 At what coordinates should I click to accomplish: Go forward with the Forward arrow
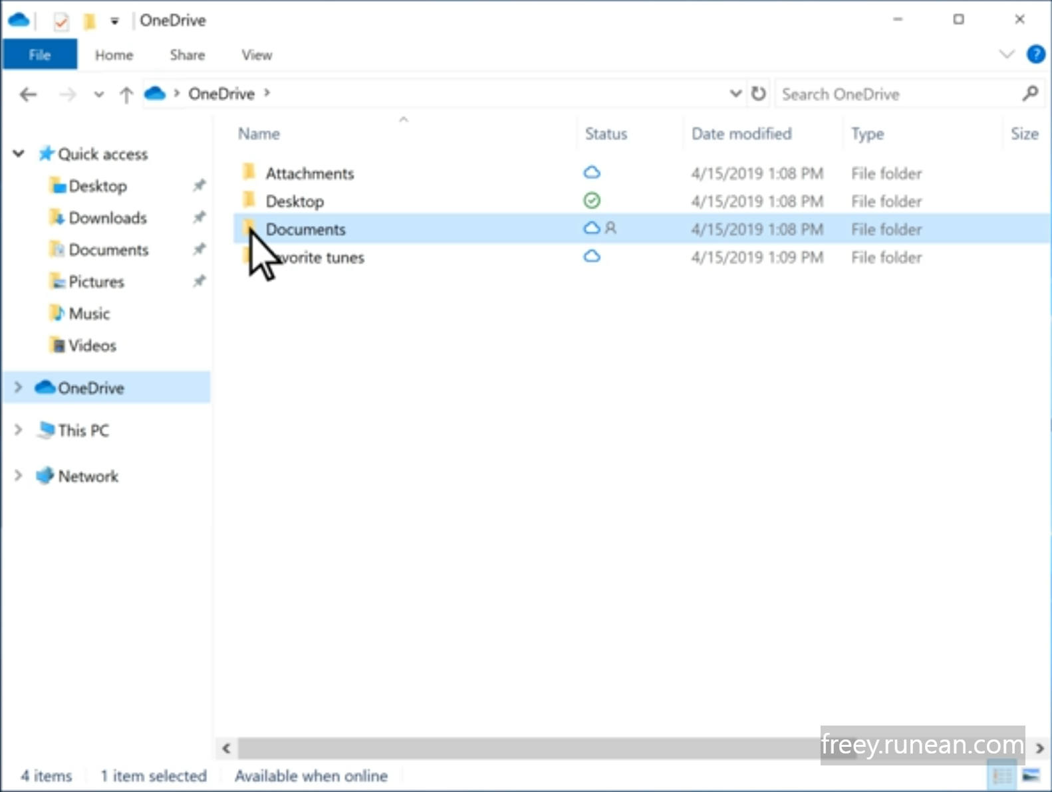[x=67, y=94]
